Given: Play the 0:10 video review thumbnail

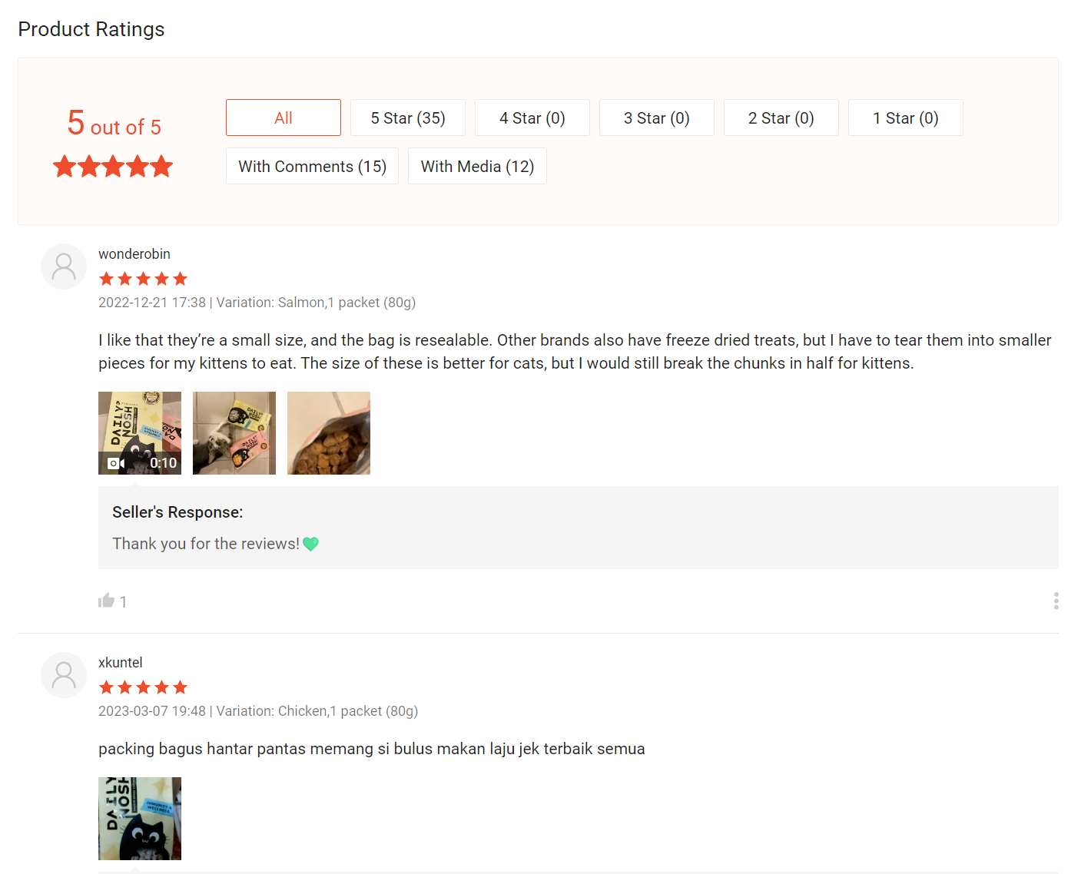Looking at the screenshot, I should coord(140,433).
